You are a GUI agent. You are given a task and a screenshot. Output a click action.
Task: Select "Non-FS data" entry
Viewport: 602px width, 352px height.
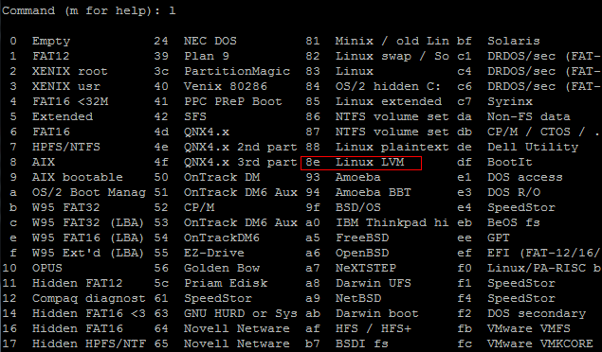point(529,116)
